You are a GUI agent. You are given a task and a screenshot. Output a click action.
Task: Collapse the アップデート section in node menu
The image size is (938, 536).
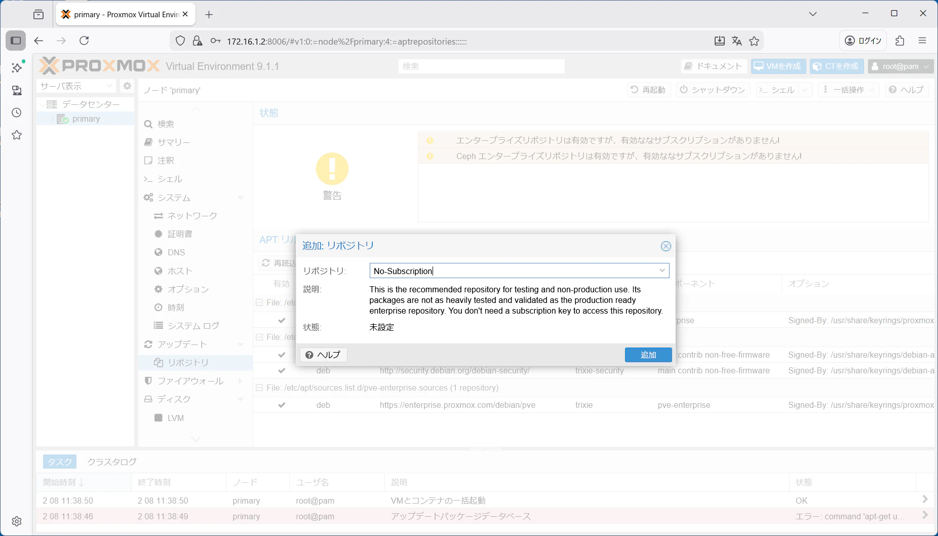pos(241,344)
